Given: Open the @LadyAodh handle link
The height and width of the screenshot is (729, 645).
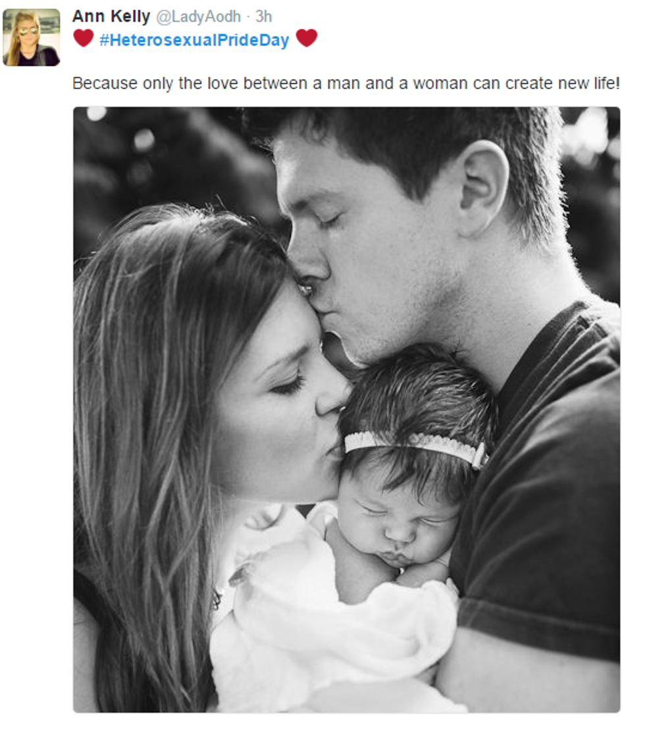Looking at the screenshot, I should 198,16.
